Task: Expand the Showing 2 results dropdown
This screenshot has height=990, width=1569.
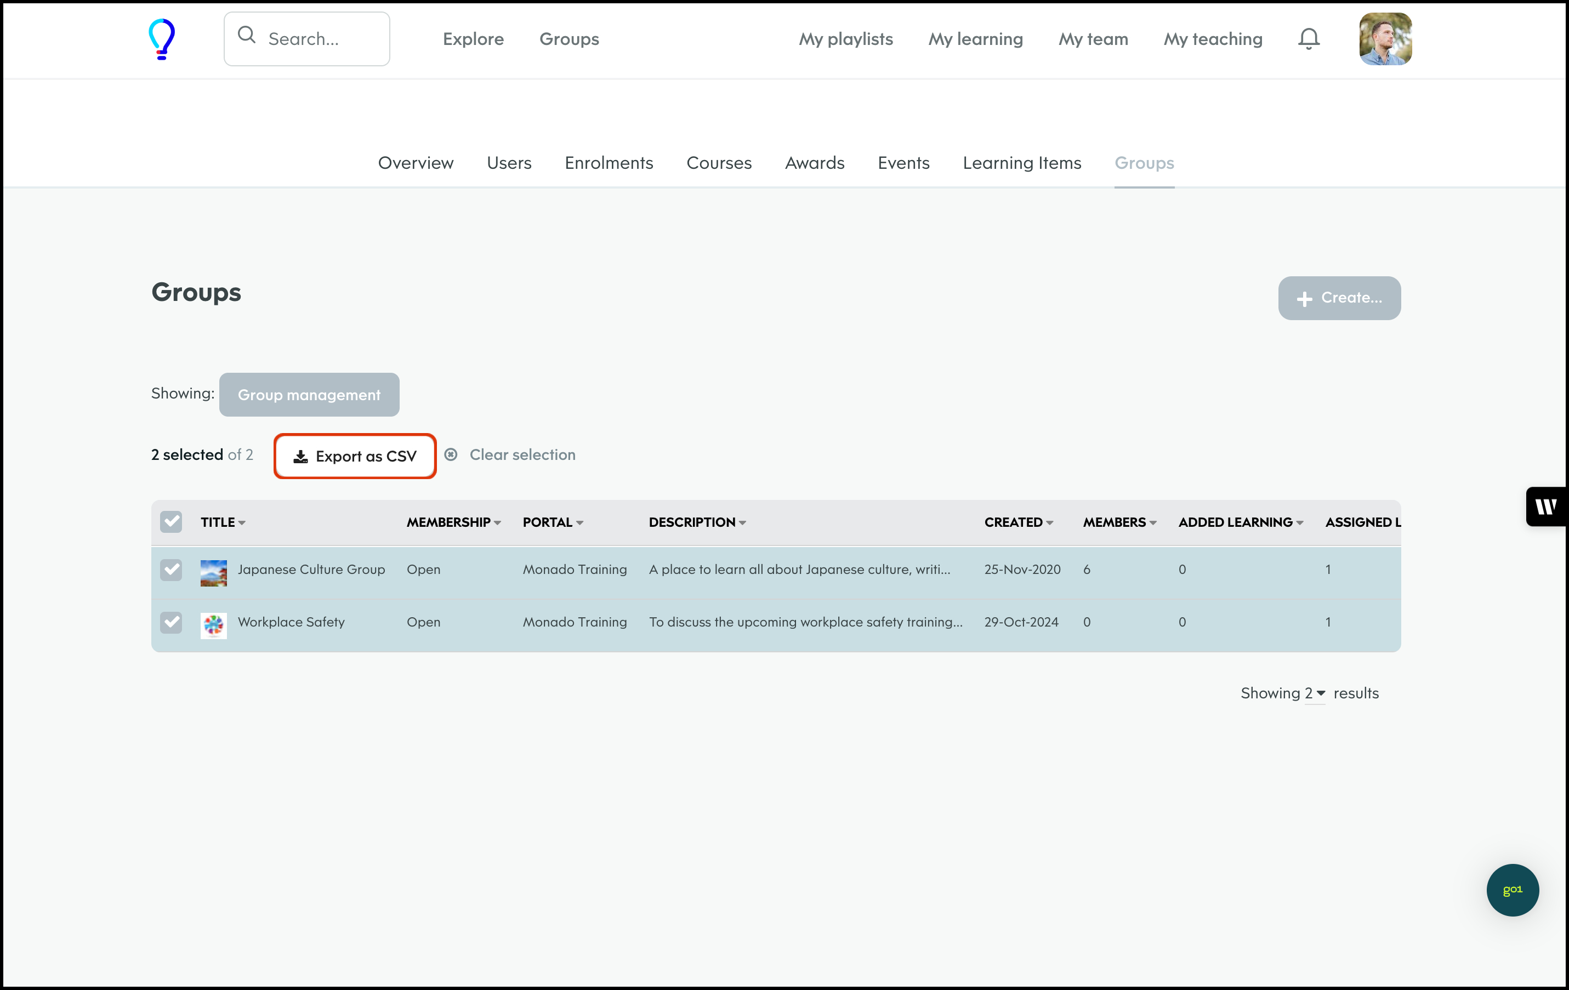Action: tap(1315, 693)
